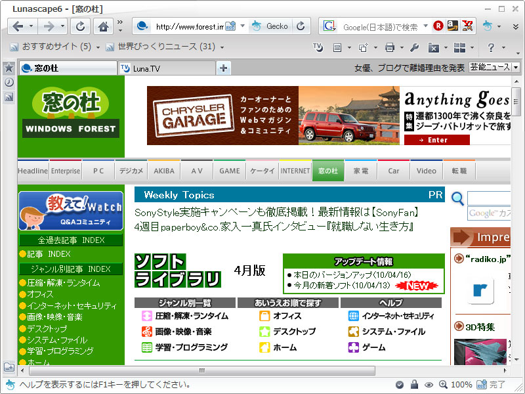
Task: Search with the Rakuten red R icon
Action: pyautogui.click(x=438, y=26)
